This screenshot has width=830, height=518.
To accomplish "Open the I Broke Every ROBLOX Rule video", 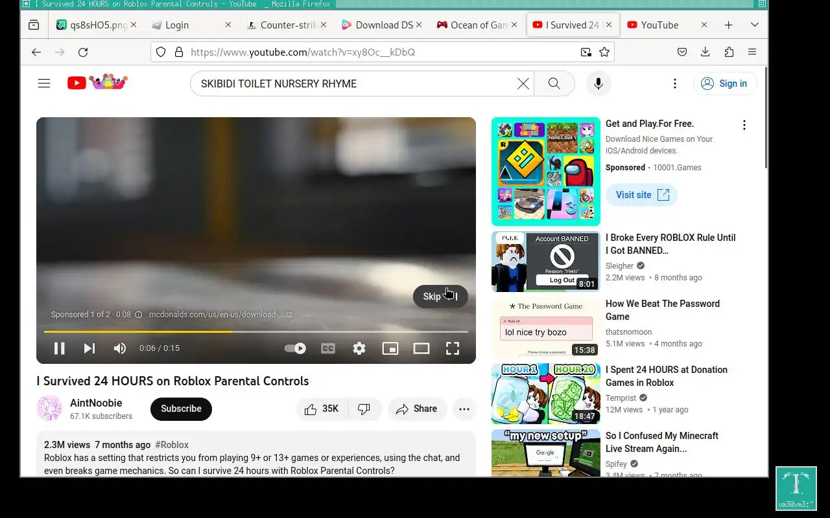I will click(670, 244).
